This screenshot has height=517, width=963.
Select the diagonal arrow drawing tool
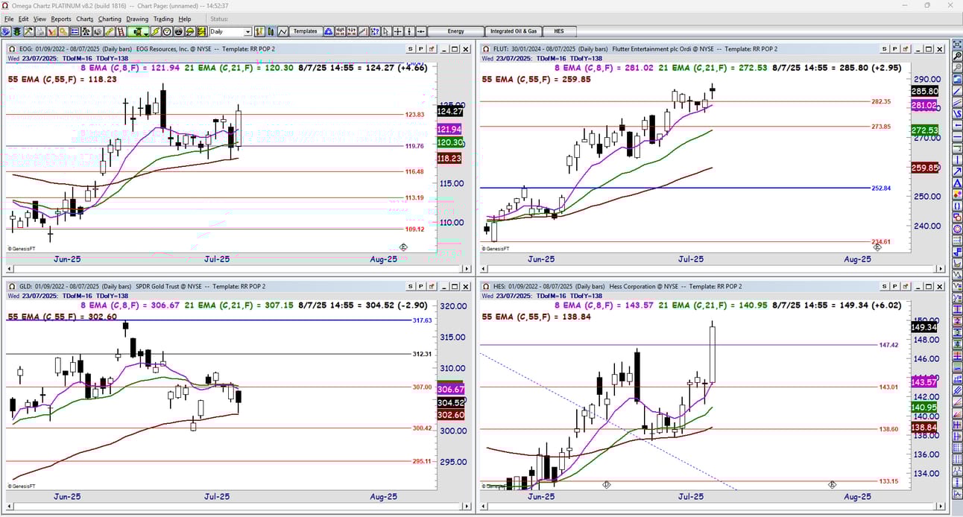click(957, 171)
